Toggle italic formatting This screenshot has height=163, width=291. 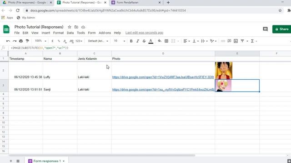point(137,41)
